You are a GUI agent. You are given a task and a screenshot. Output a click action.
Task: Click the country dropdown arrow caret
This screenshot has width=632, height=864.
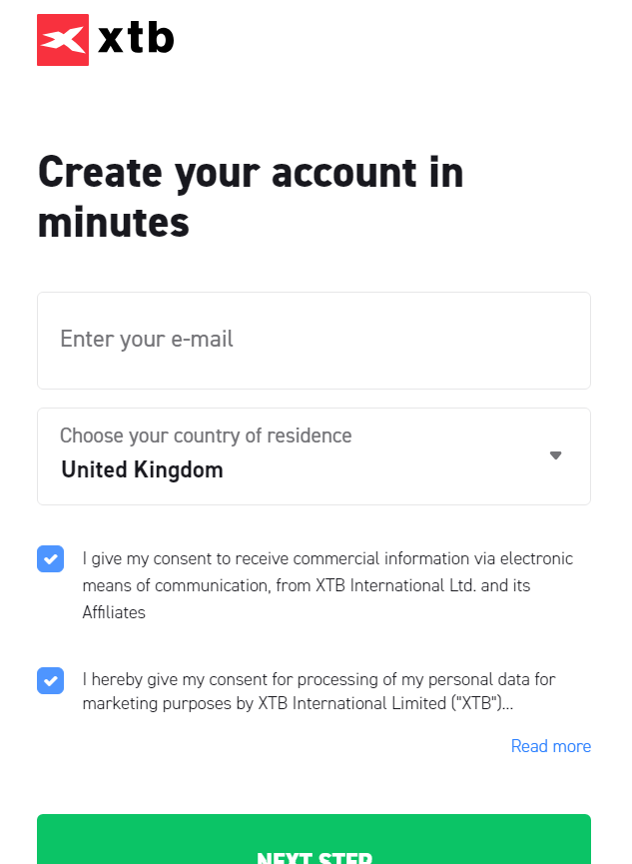point(556,455)
